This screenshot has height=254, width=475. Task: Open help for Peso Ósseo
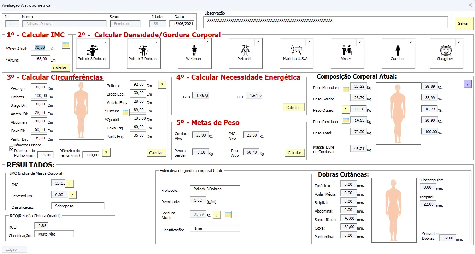346,110
